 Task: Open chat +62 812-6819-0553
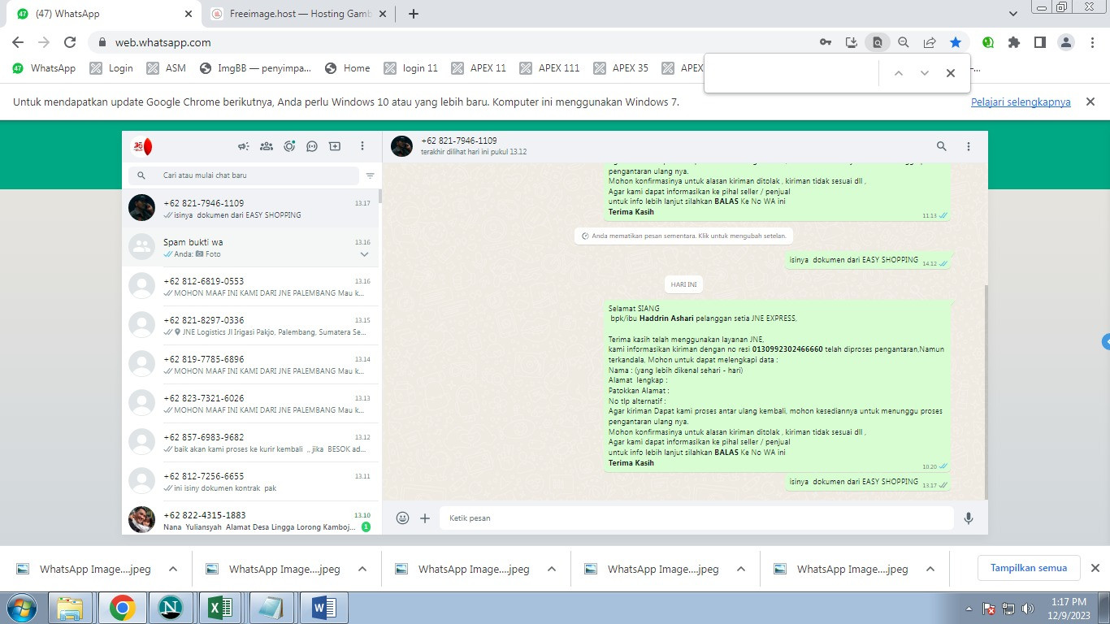pyautogui.click(x=251, y=287)
